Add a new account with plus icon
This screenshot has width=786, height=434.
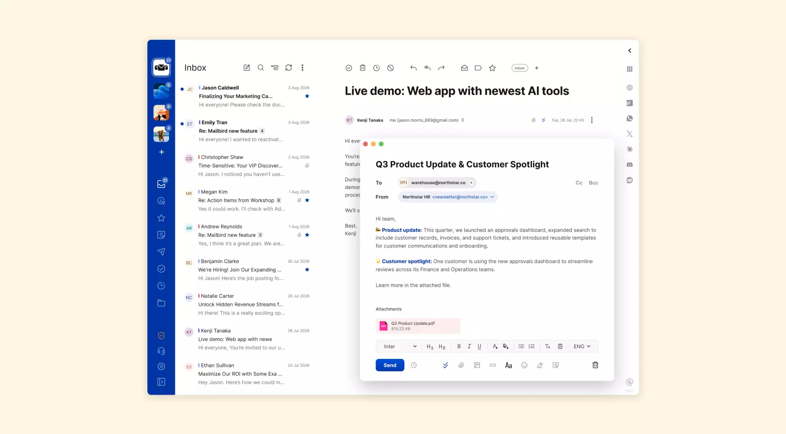(161, 152)
